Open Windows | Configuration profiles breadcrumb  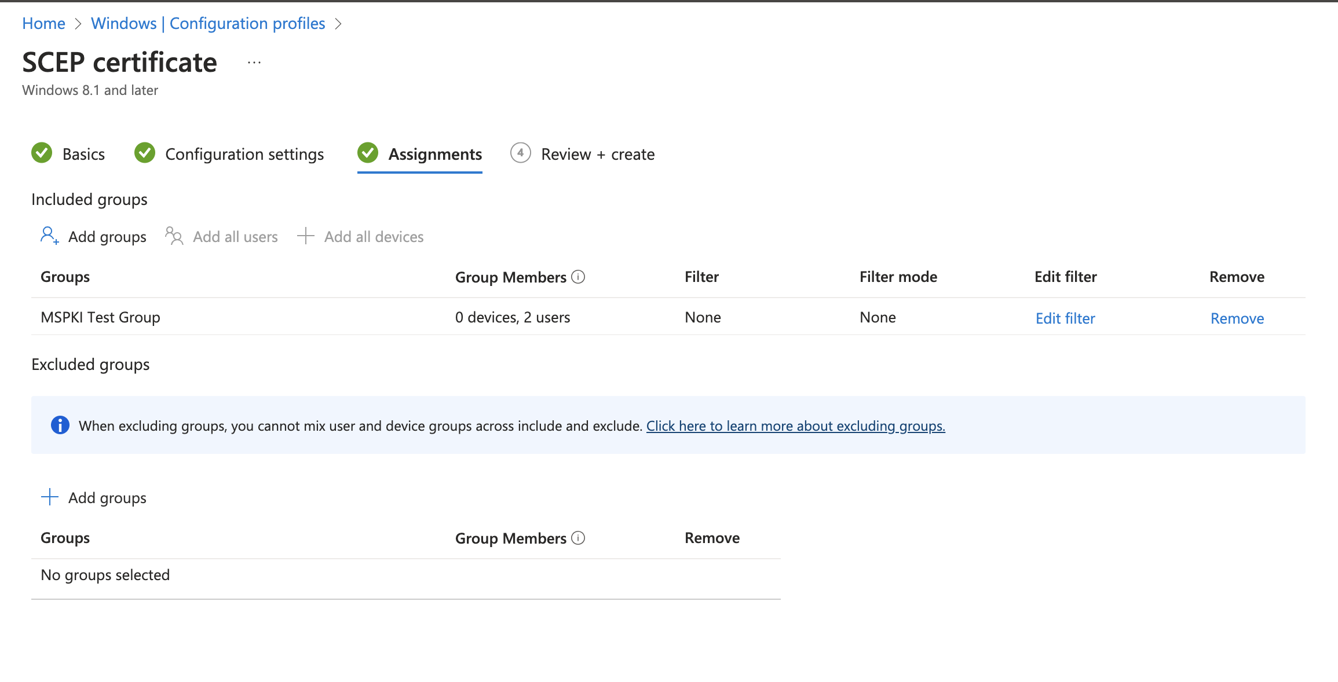pos(208,23)
